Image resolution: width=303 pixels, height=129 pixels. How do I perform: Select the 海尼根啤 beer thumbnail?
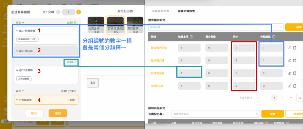tap(135, 25)
